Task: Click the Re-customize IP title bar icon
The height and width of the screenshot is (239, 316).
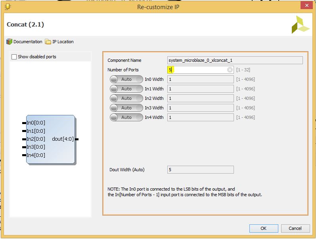Action: coord(8,7)
